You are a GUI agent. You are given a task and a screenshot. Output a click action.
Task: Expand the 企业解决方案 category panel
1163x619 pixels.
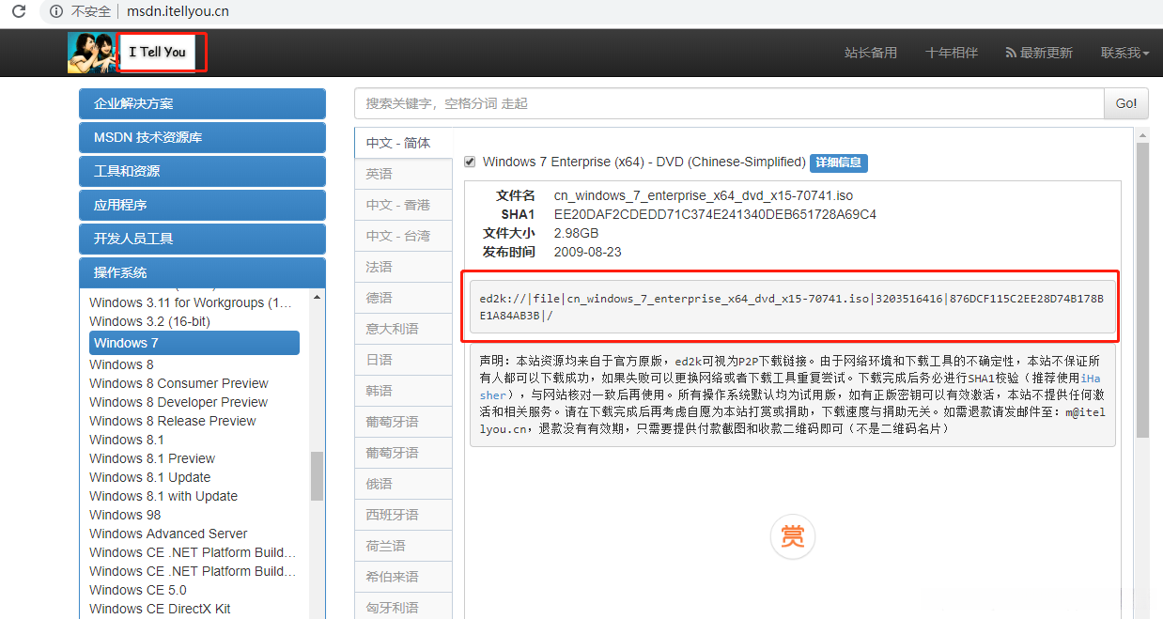pos(202,103)
